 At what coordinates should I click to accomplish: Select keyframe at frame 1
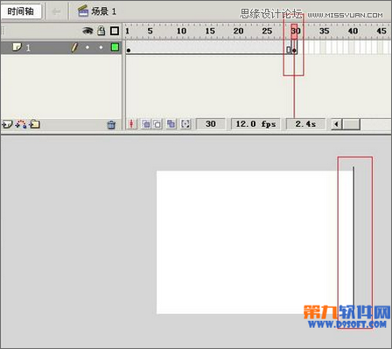[x=129, y=50]
